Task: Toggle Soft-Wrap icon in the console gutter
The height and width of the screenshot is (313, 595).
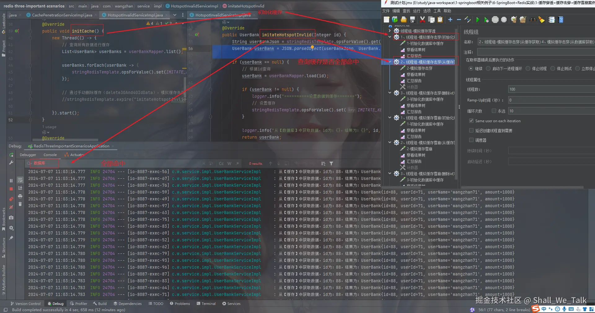Action: [20, 180]
